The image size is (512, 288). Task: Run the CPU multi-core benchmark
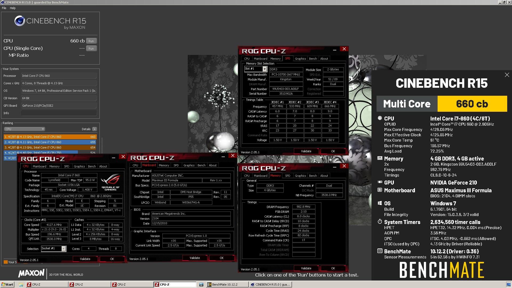91,41
